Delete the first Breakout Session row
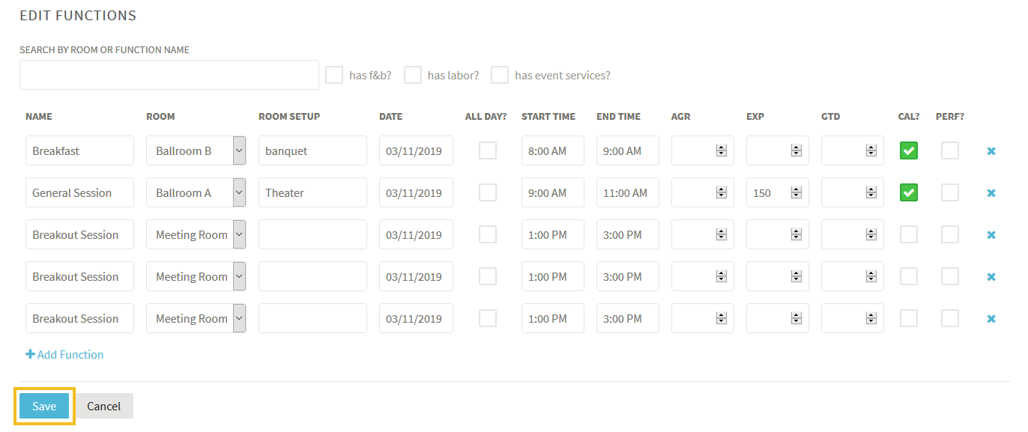1028x432 pixels. coord(991,235)
